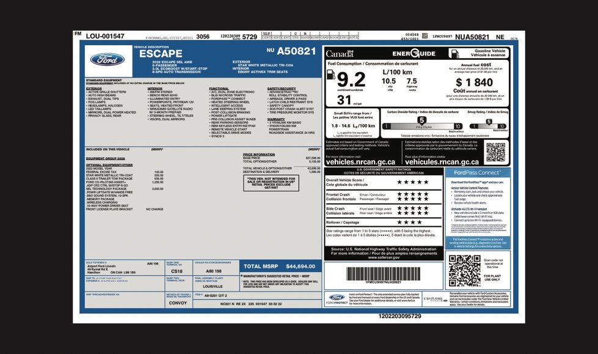Click the fuel pump icon beside 9.2
The width and height of the screenshot is (598, 354).
point(331,75)
